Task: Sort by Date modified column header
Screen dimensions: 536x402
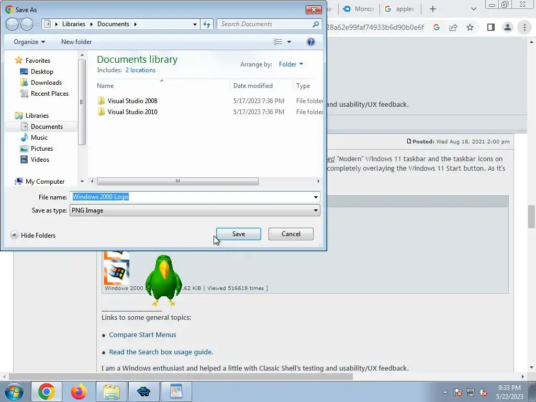Action: coord(253,86)
